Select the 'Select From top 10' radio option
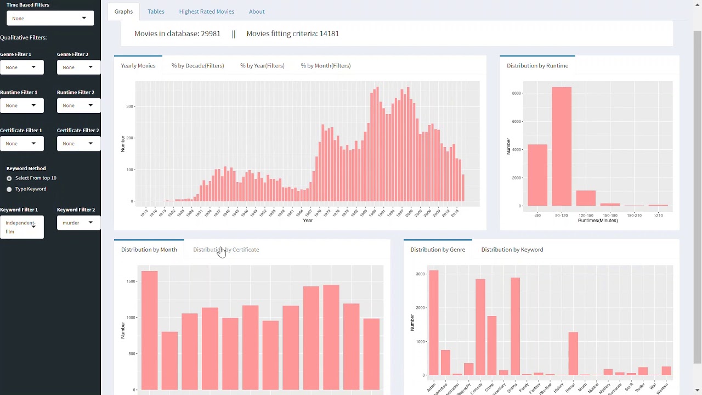This screenshot has height=395, width=702. pos(9,178)
